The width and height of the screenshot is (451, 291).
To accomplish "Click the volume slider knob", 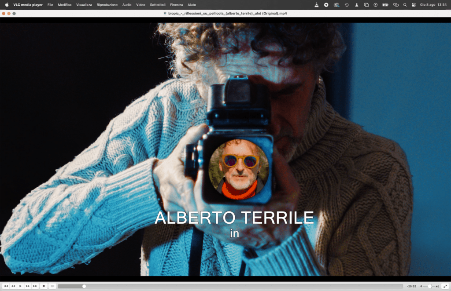I will tap(429, 286).
